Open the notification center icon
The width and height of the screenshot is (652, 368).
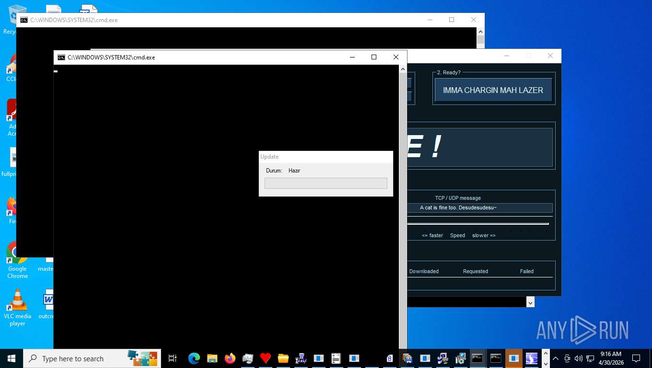636,358
